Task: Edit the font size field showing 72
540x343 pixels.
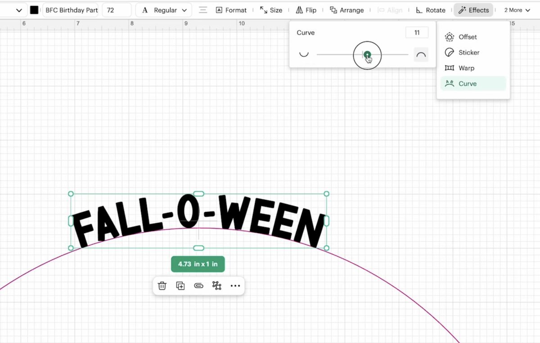Action: (117, 10)
